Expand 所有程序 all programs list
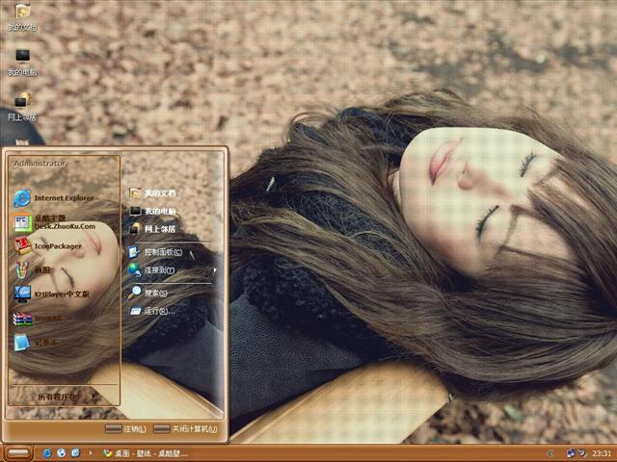Image resolution: width=617 pixels, height=462 pixels. (65, 397)
